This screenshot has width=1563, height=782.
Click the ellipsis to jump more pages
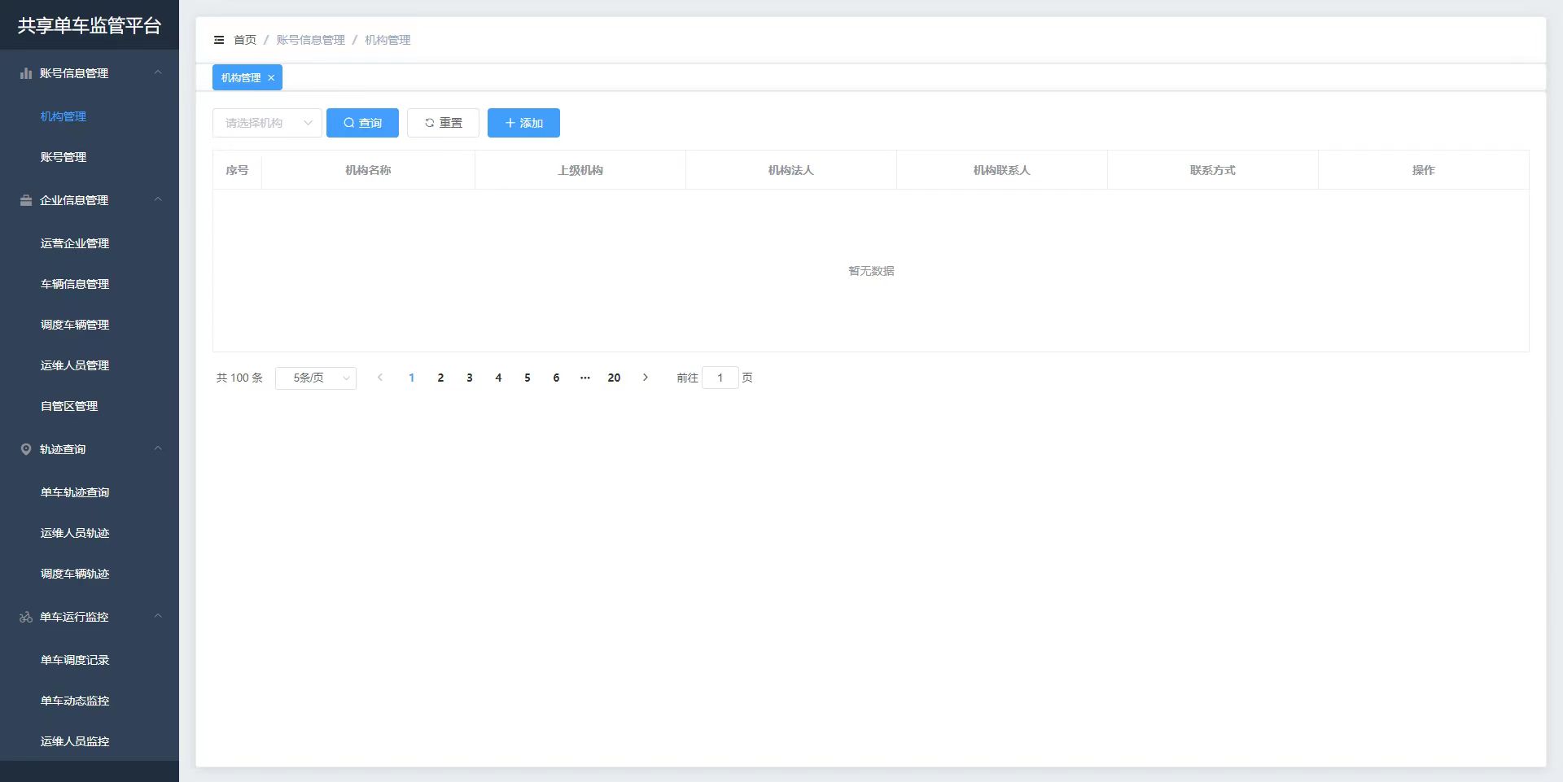[x=585, y=378]
